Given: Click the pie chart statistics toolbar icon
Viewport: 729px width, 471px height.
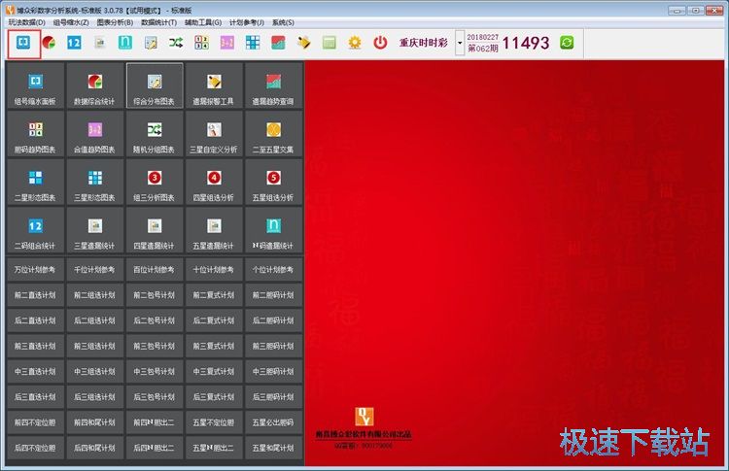Looking at the screenshot, I should 49,43.
